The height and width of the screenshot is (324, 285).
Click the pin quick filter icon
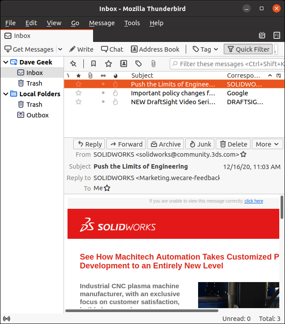[x=73, y=64]
